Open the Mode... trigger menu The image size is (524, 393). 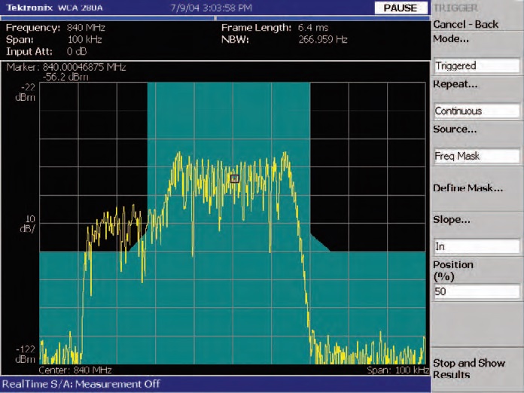click(451, 38)
